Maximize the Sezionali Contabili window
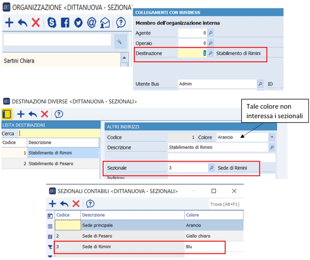This screenshot has height=260, width=310. (214, 191)
